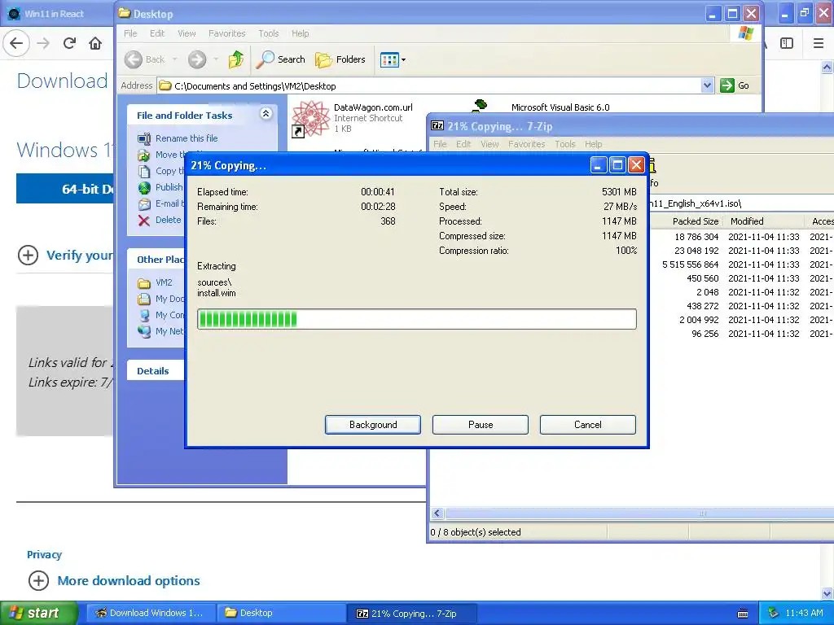Screen dimensions: 834x625
Task: Click the Explorer Back button
Action: (145, 59)
